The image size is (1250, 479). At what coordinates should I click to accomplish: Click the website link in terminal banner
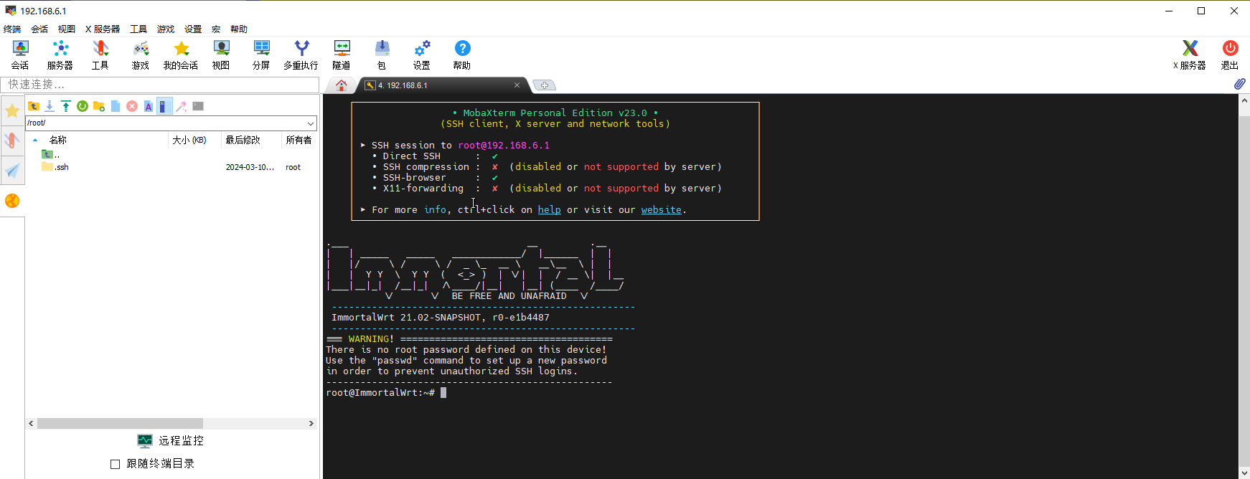[x=661, y=210]
